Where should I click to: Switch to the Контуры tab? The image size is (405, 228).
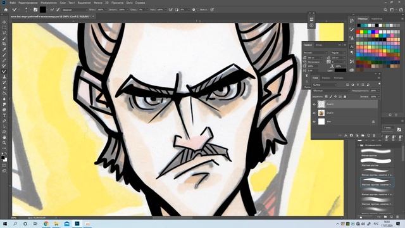click(339, 78)
